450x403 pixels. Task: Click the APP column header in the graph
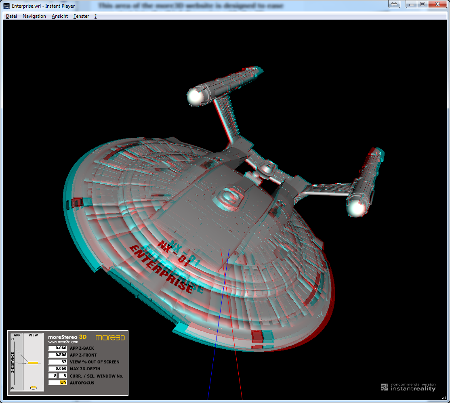point(17,335)
